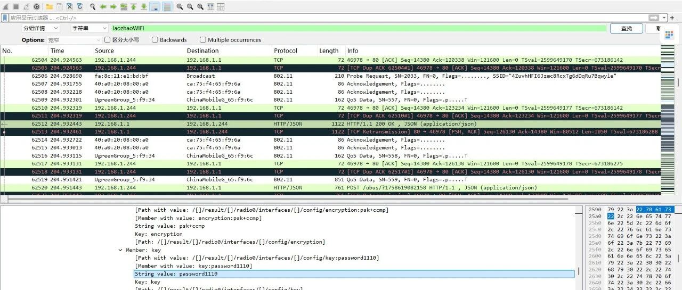
Task: Start a new packet capture
Action: (6, 7)
